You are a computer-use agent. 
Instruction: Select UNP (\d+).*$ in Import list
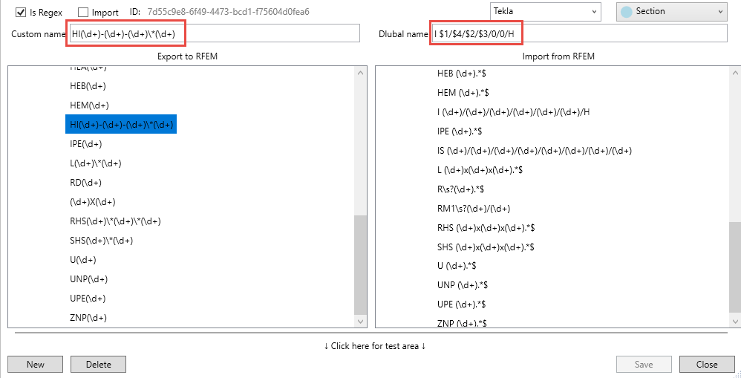(x=463, y=285)
